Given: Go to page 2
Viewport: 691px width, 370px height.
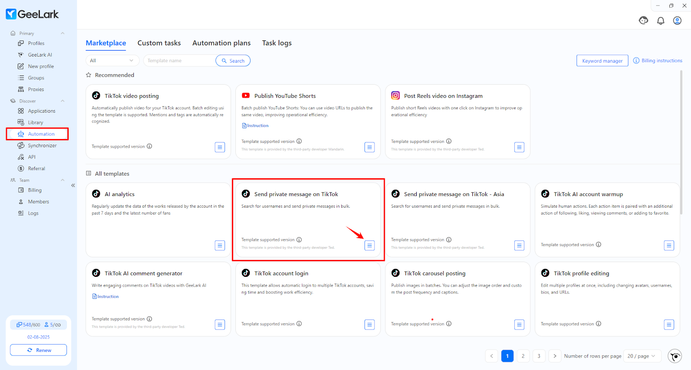Looking at the screenshot, I should (x=523, y=356).
